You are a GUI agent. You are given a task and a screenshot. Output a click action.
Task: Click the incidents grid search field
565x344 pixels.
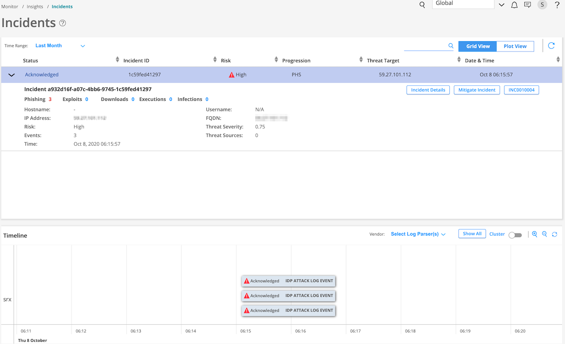point(426,46)
